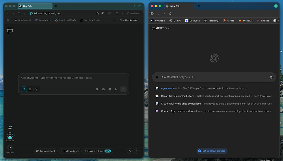
Task: Toggle sidebar in Atlas browser
Action: click(x=152, y=14)
